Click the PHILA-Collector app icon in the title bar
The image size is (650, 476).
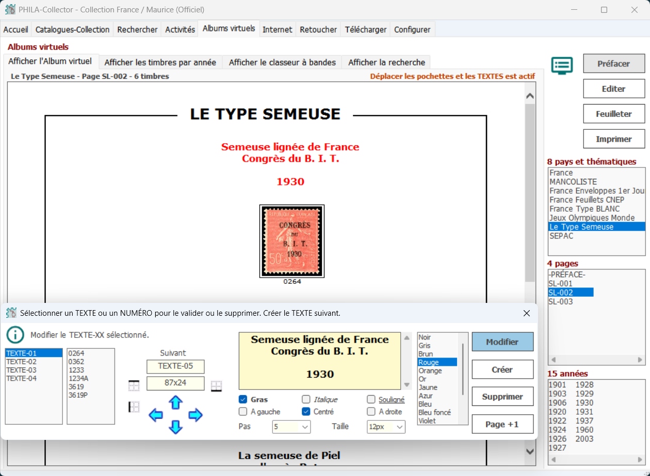coord(10,9)
